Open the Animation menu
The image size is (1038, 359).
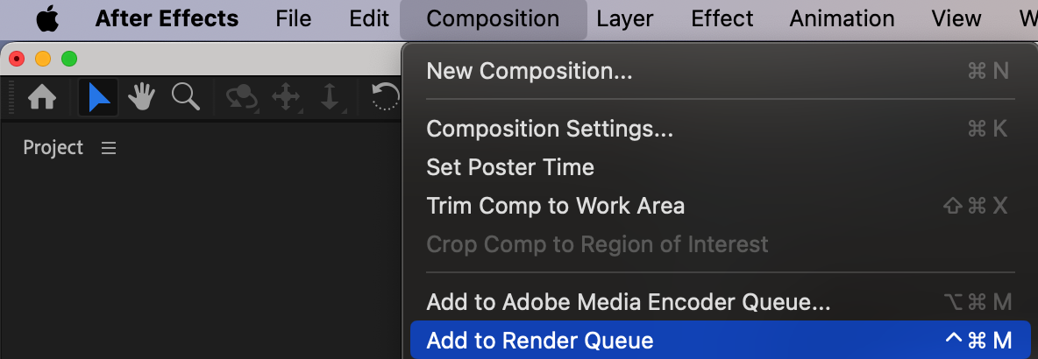(842, 18)
